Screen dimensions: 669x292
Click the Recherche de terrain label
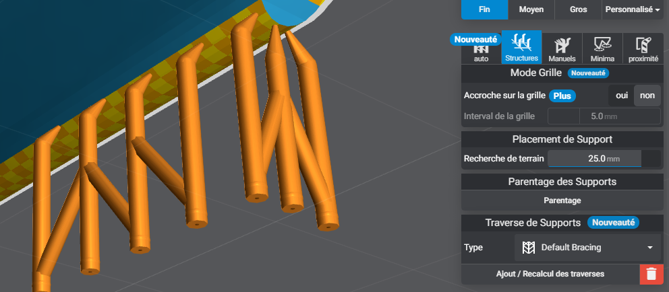(504, 159)
